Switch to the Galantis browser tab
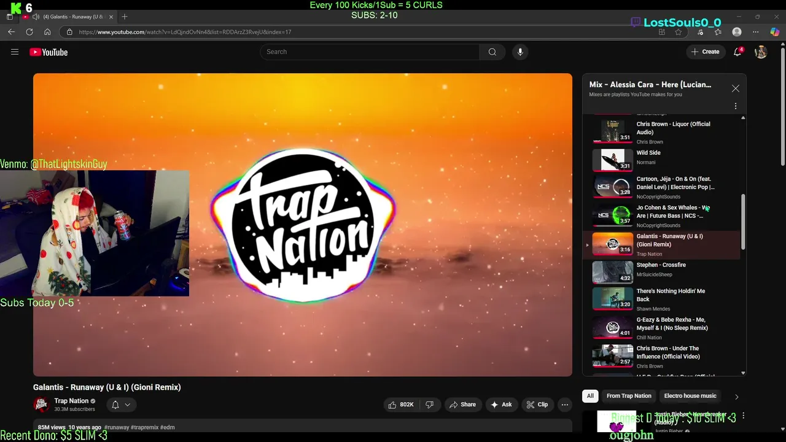Image resolution: width=786 pixels, height=442 pixels. coord(68,17)
